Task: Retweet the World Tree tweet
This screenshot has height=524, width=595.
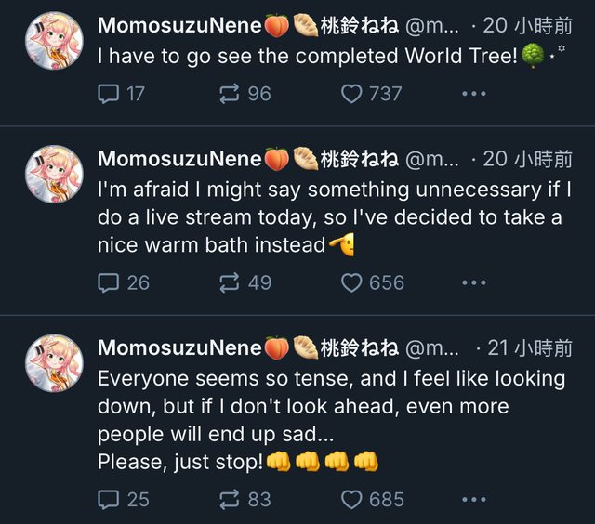Action: tap(229, 93)
